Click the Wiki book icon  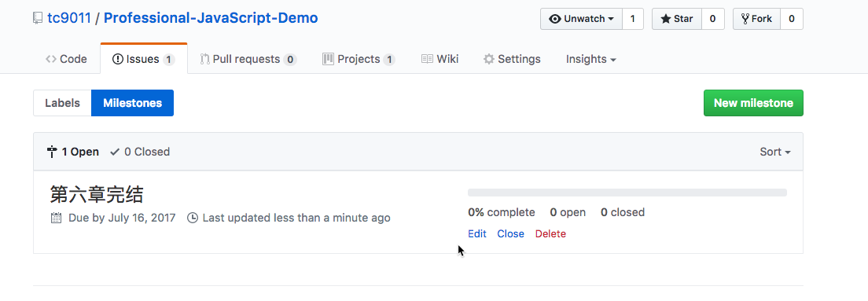click(427, 59)
